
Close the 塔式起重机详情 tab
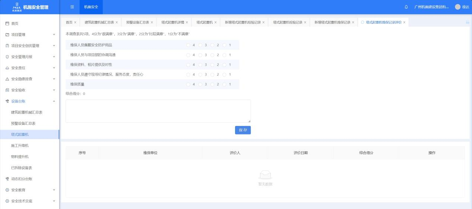(187, 22)
